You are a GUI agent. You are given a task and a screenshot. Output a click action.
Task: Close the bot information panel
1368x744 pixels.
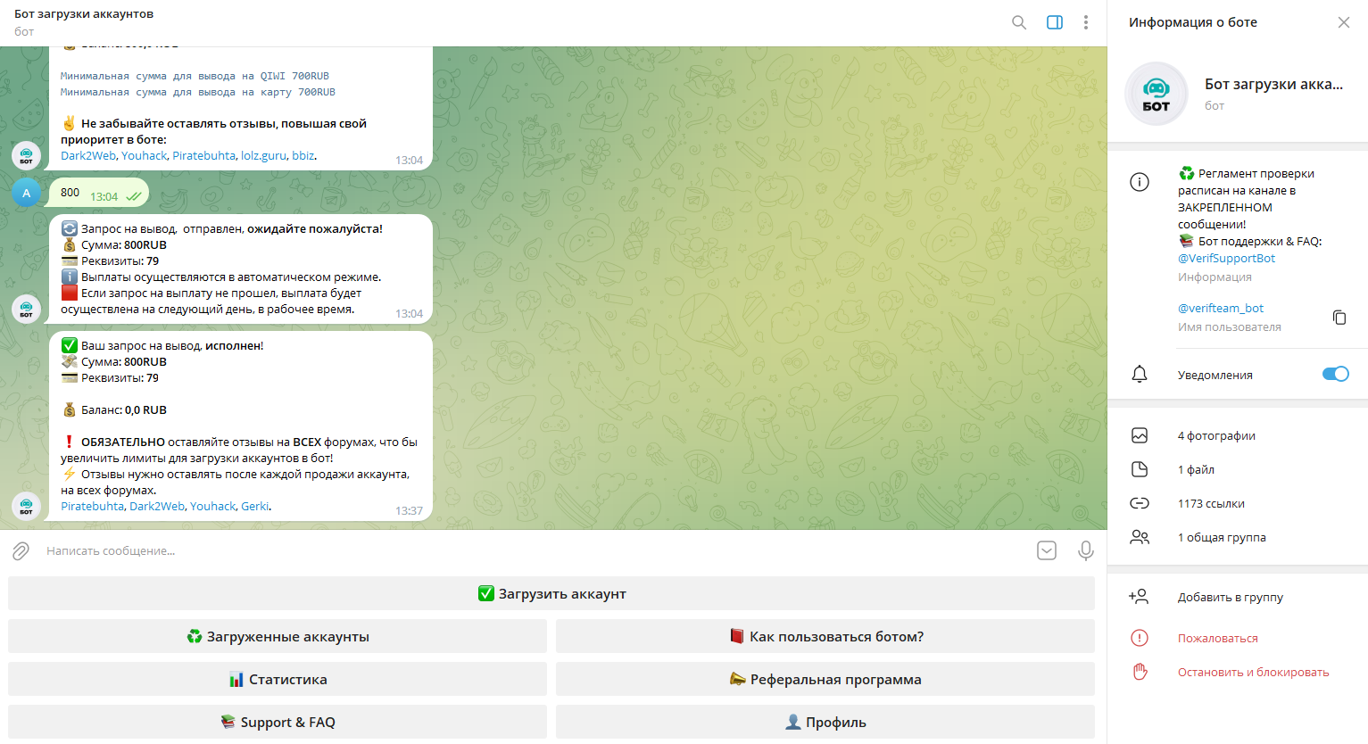tap(1343, 22)
